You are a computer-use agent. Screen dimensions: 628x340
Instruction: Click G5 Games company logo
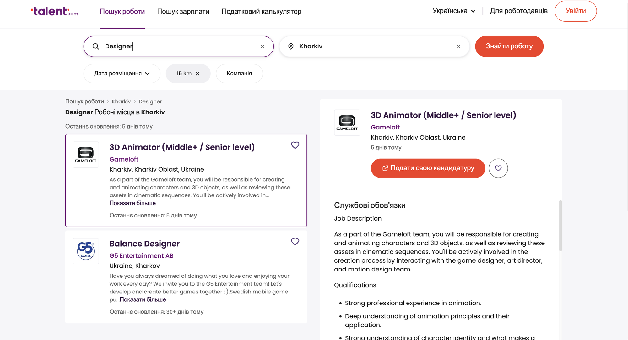click(86, 251)
